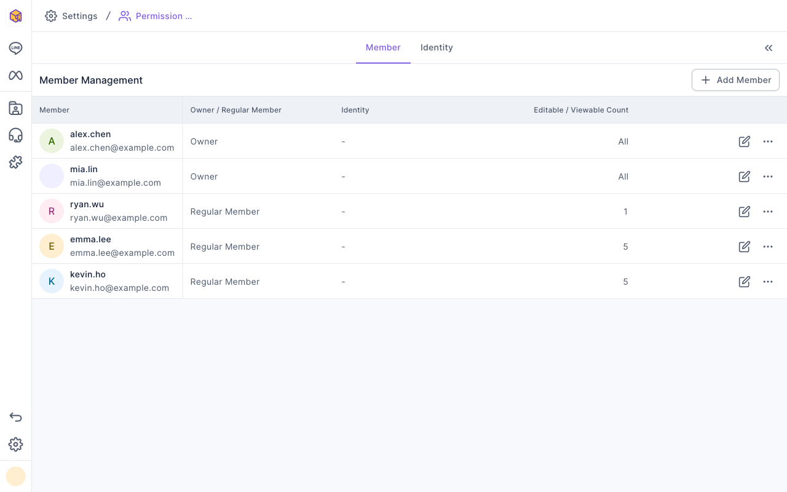
Task: Open more options for emma.lee
Action: [x=768, y=247]
